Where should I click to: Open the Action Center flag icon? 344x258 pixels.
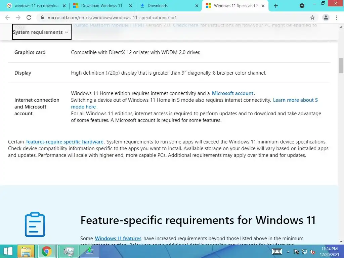296,252
